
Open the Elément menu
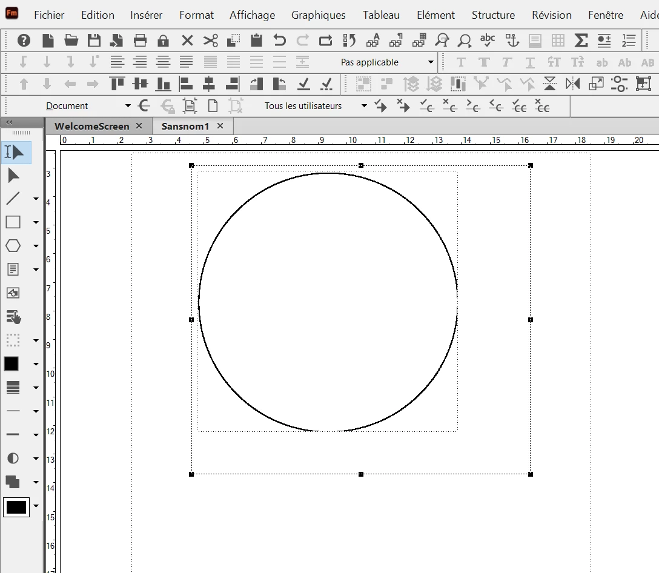click(435, 15)
